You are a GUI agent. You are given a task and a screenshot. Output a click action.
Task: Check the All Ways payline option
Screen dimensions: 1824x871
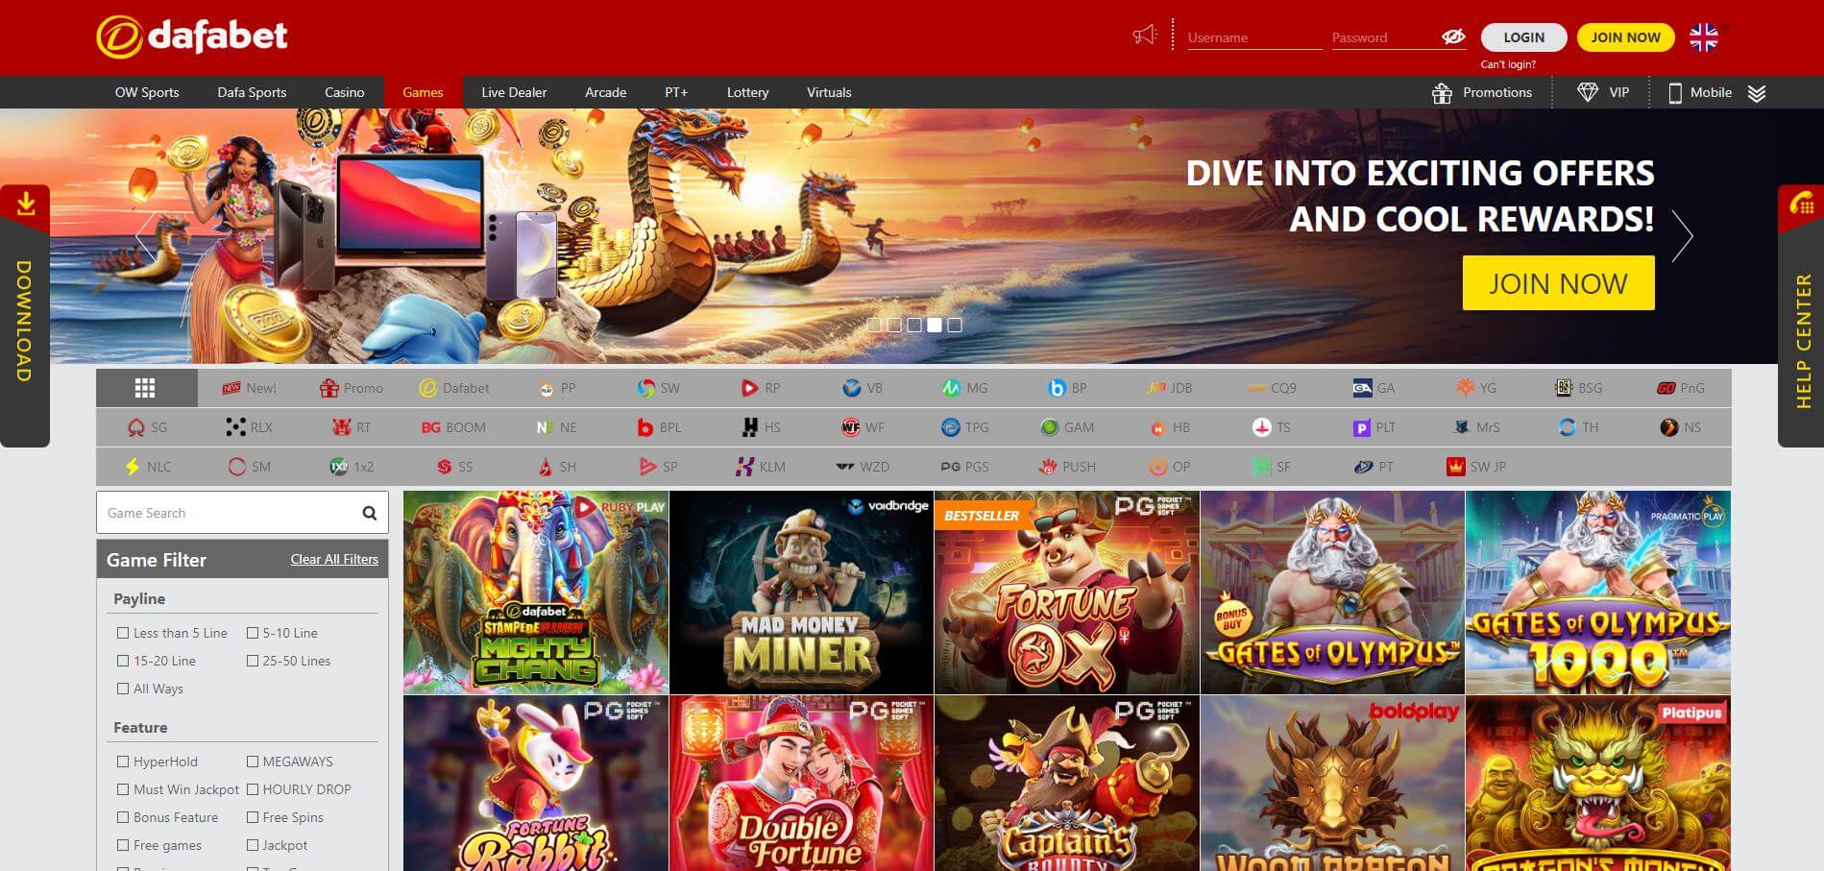122,689
